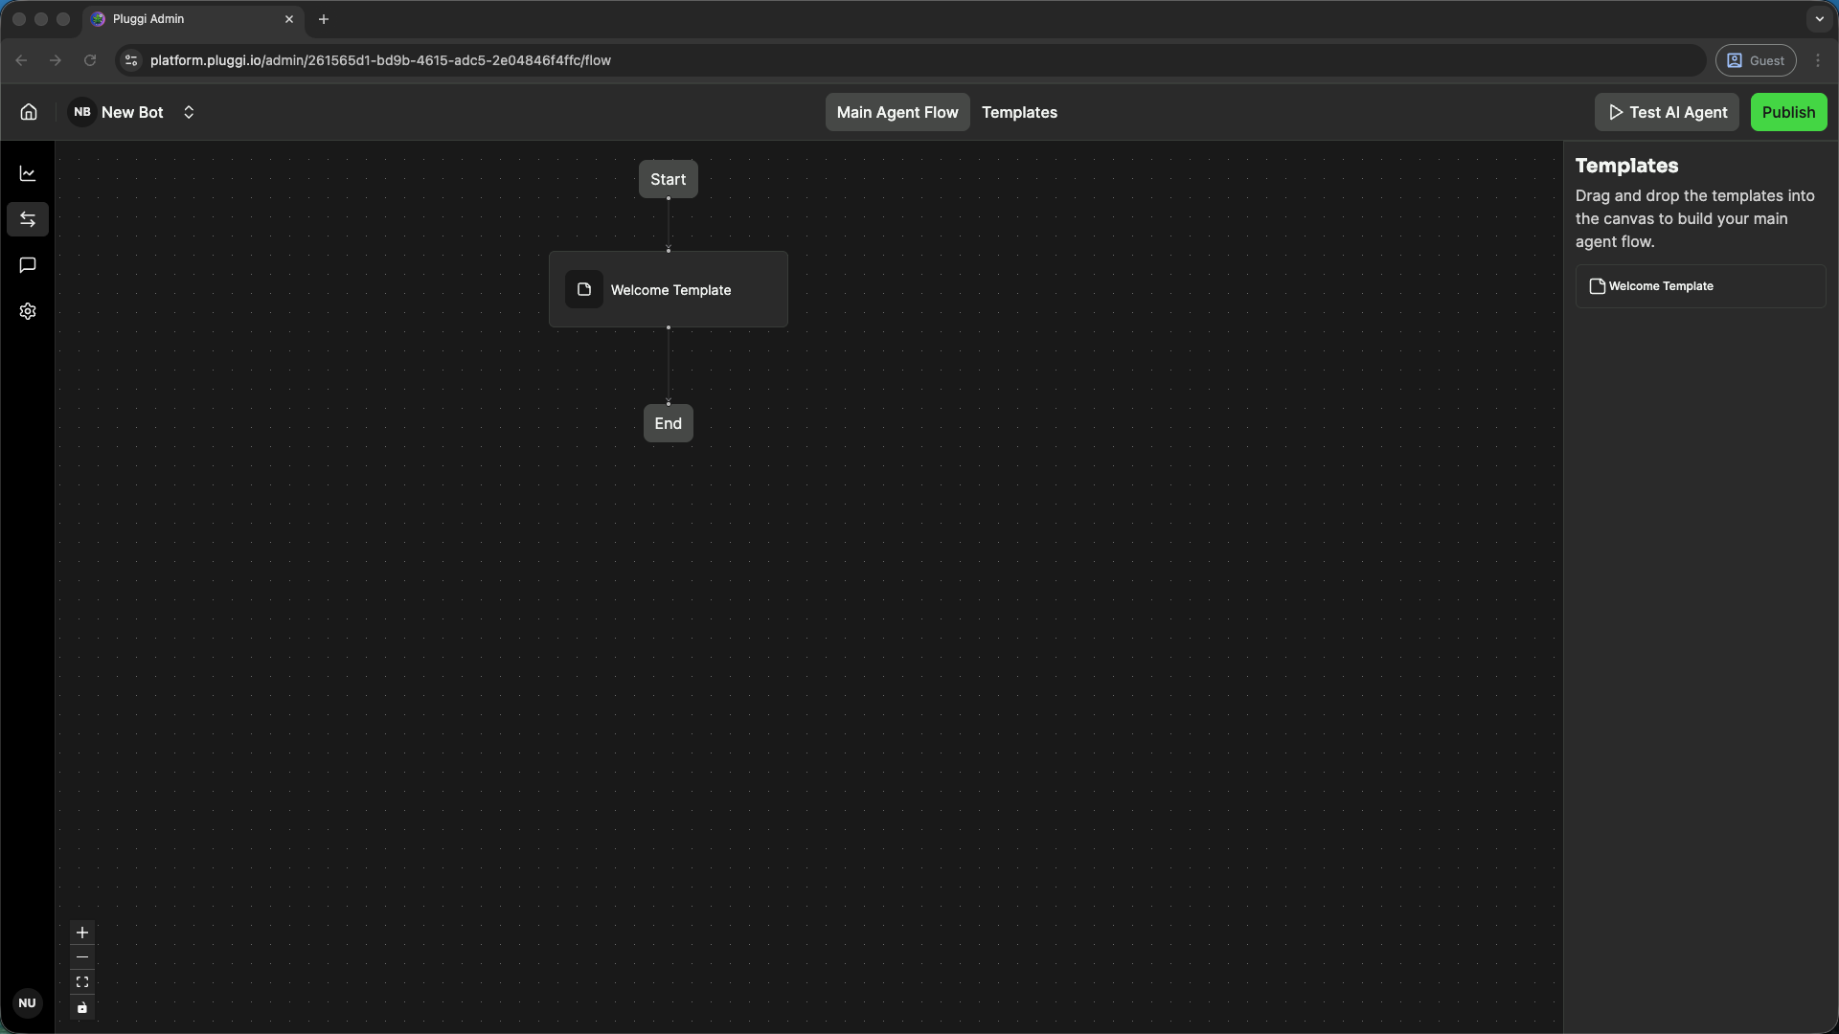Click the Publish button
1839x1034 pixels.
pyautogui.click(x=1788, y=112)
